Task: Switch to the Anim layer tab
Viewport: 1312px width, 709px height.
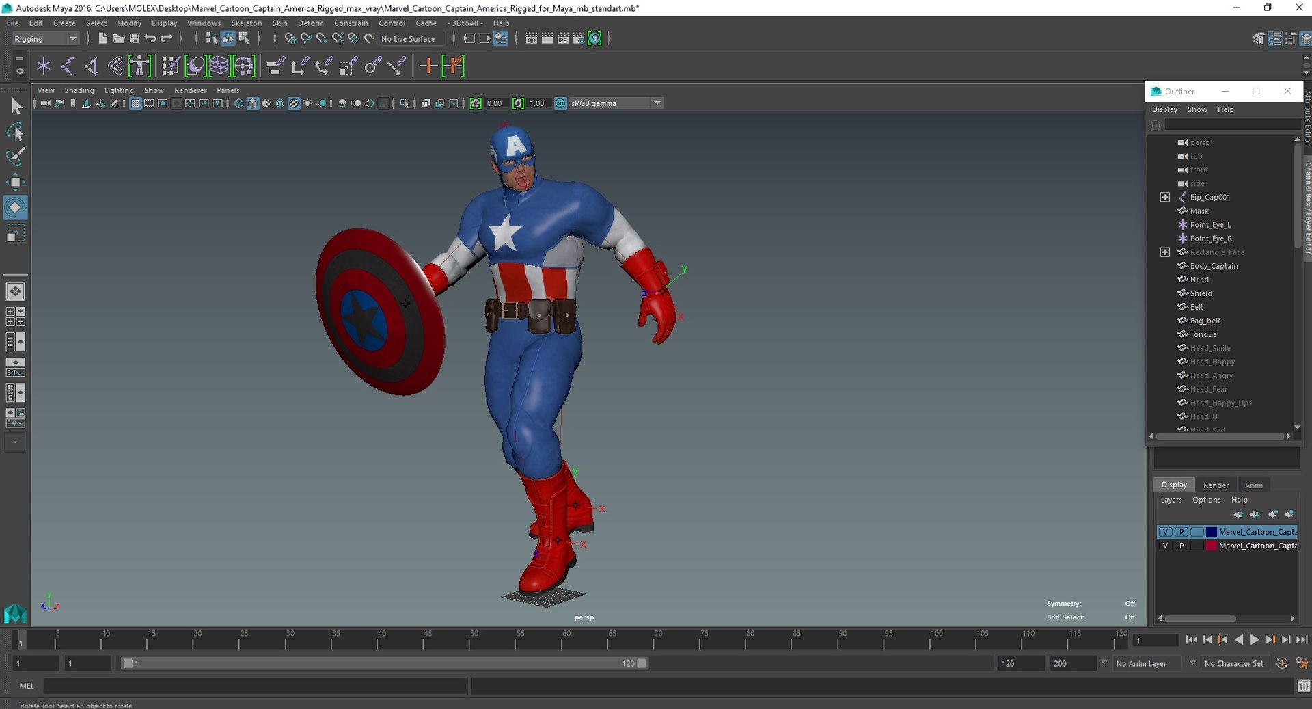Action: pos(1253,485)
